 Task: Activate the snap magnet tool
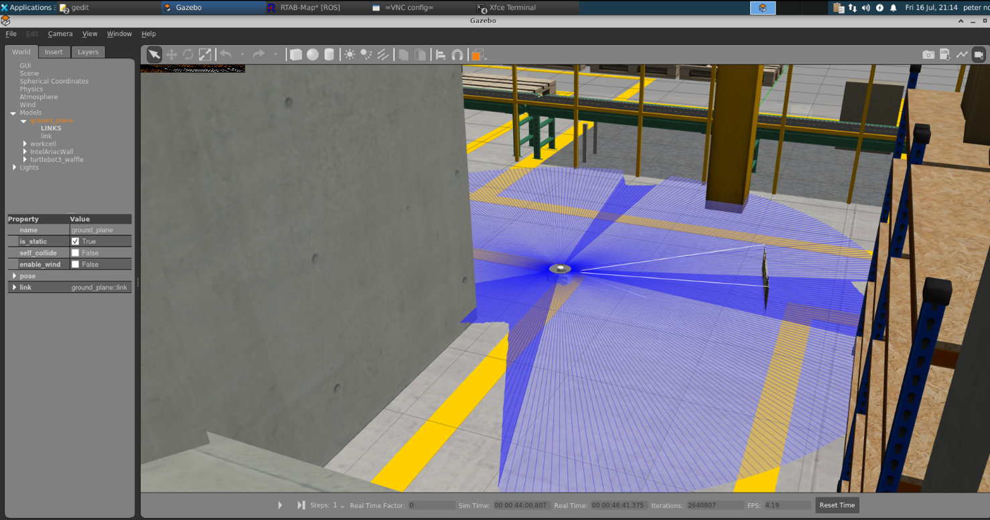tap(457, 55)
